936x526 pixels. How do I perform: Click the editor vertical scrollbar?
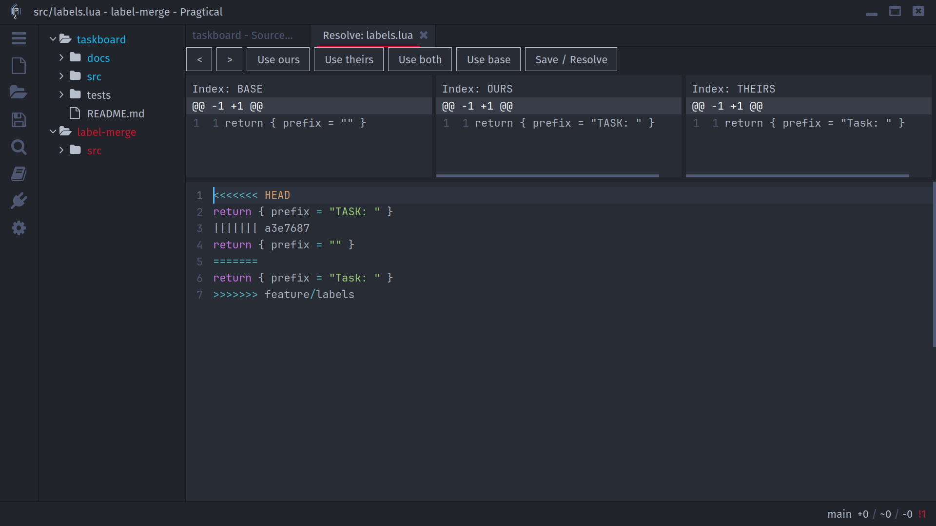pos(934,264)
